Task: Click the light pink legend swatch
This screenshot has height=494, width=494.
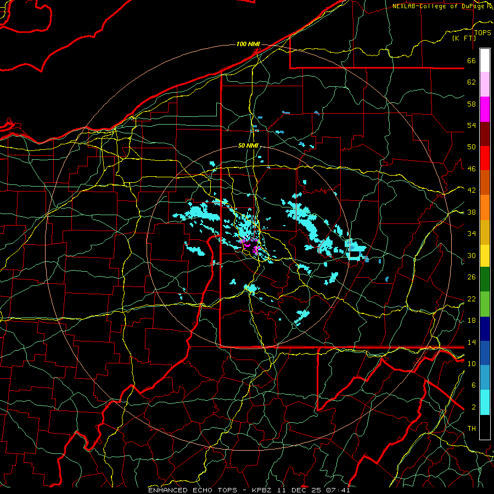Action: [485, 85]
